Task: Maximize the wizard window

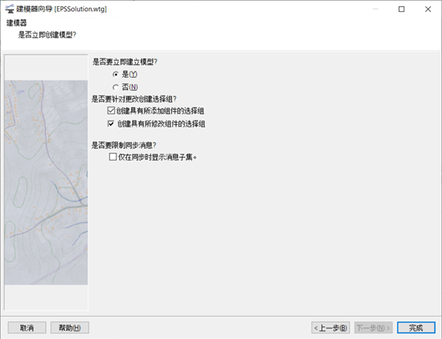Action: 402,9
